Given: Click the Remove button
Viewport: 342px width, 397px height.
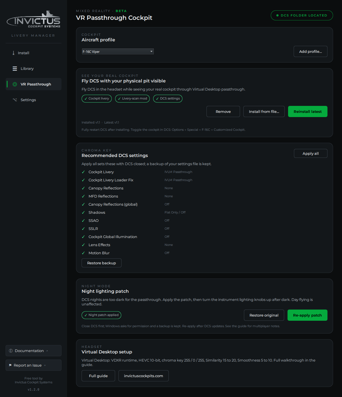Looking at the screenshot, I should (223, 111).
